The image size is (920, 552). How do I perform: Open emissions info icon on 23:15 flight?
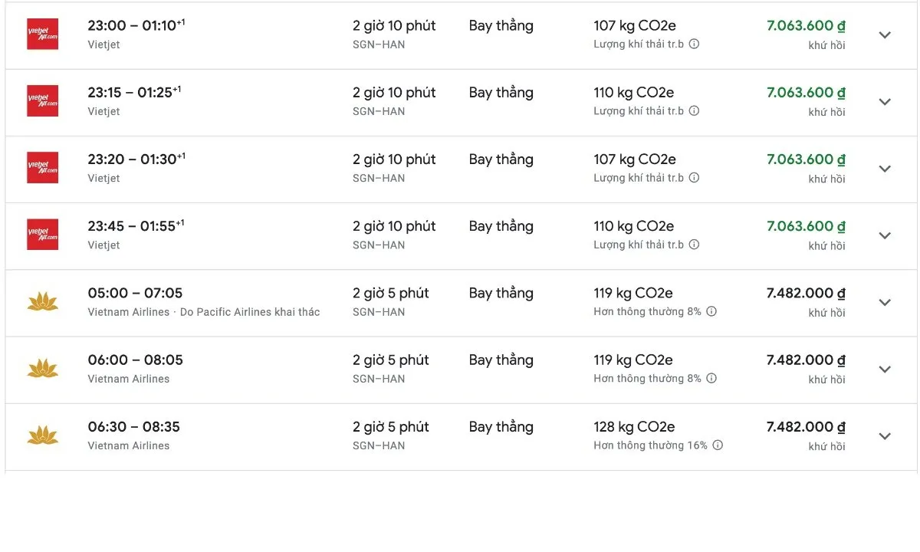[x=694, y=111]
